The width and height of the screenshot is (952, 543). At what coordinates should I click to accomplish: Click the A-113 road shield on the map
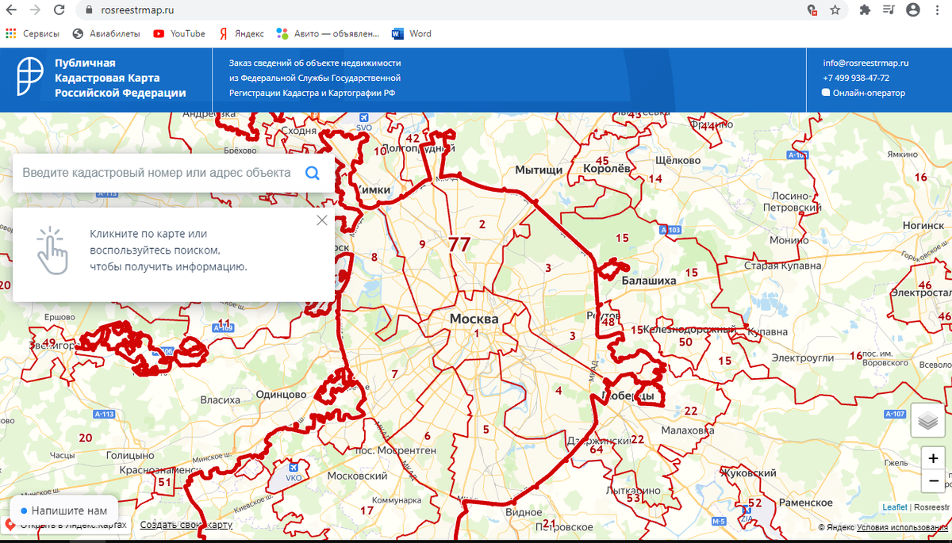pos(104,414)
